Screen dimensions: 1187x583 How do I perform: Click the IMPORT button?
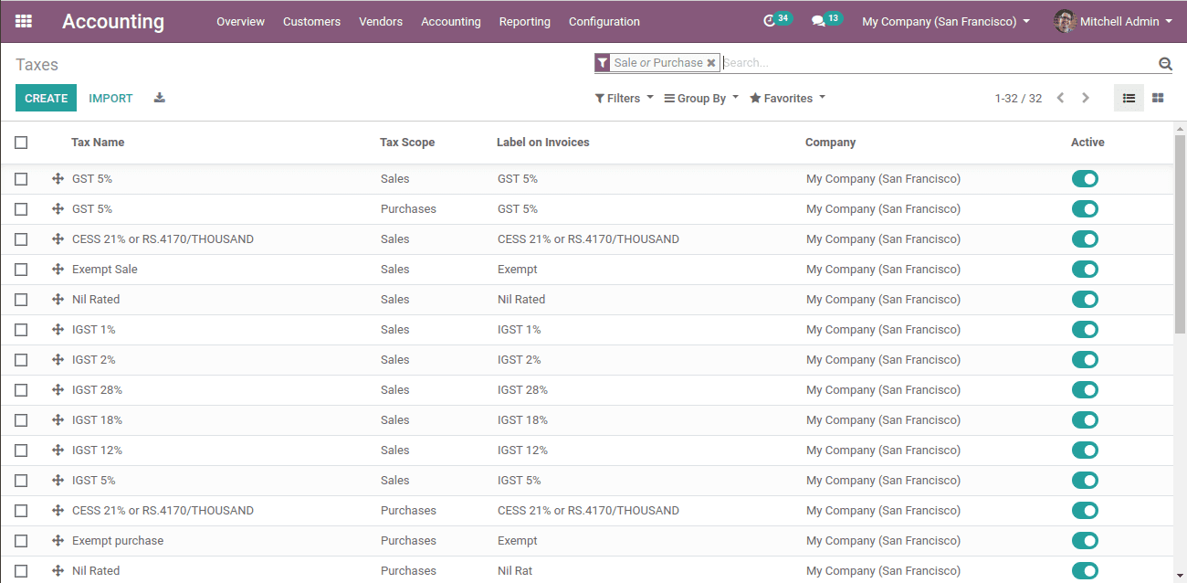pyautogui.click(x=110, y=98)
